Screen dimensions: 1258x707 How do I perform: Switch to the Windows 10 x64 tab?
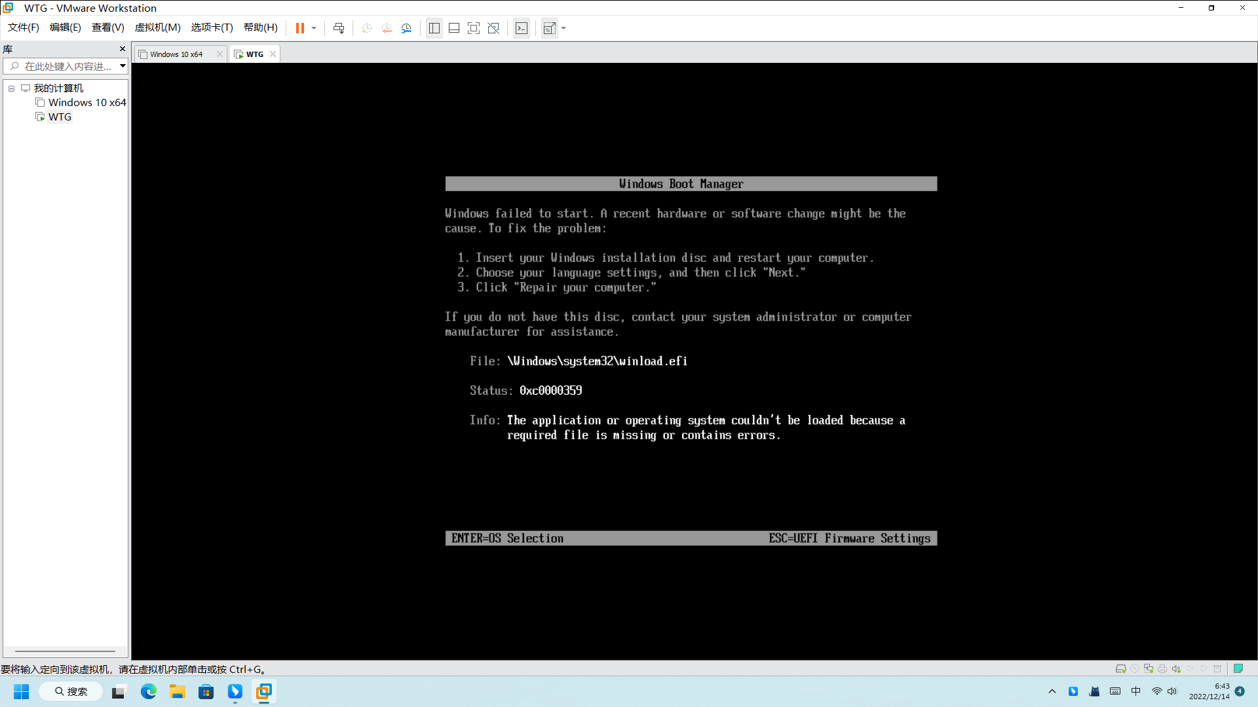pos(176,54)
